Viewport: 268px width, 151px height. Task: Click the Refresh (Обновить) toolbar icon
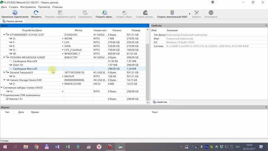click(x=36, y=14)
